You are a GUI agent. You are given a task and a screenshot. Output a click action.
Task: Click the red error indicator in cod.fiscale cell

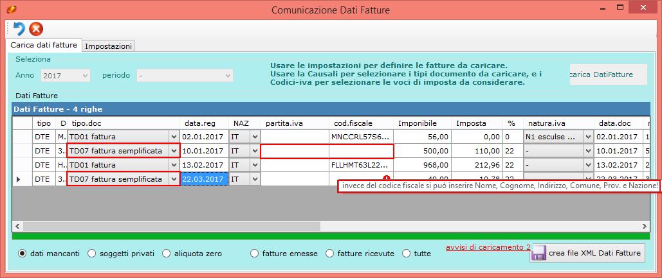click(x=387, y=179)
